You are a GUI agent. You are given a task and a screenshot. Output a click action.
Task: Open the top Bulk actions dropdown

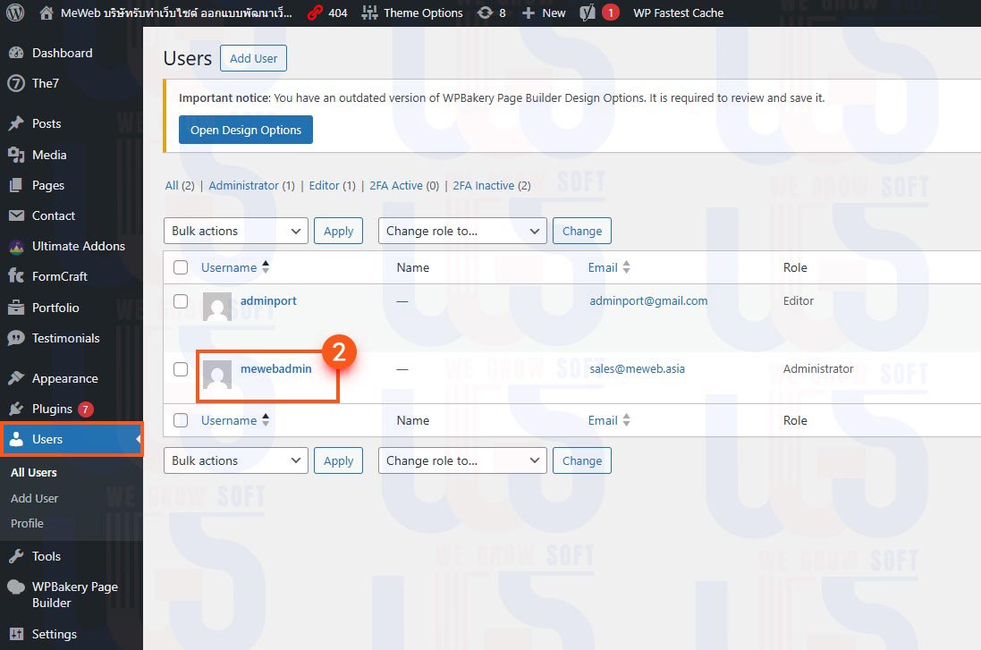click(236, 231)
